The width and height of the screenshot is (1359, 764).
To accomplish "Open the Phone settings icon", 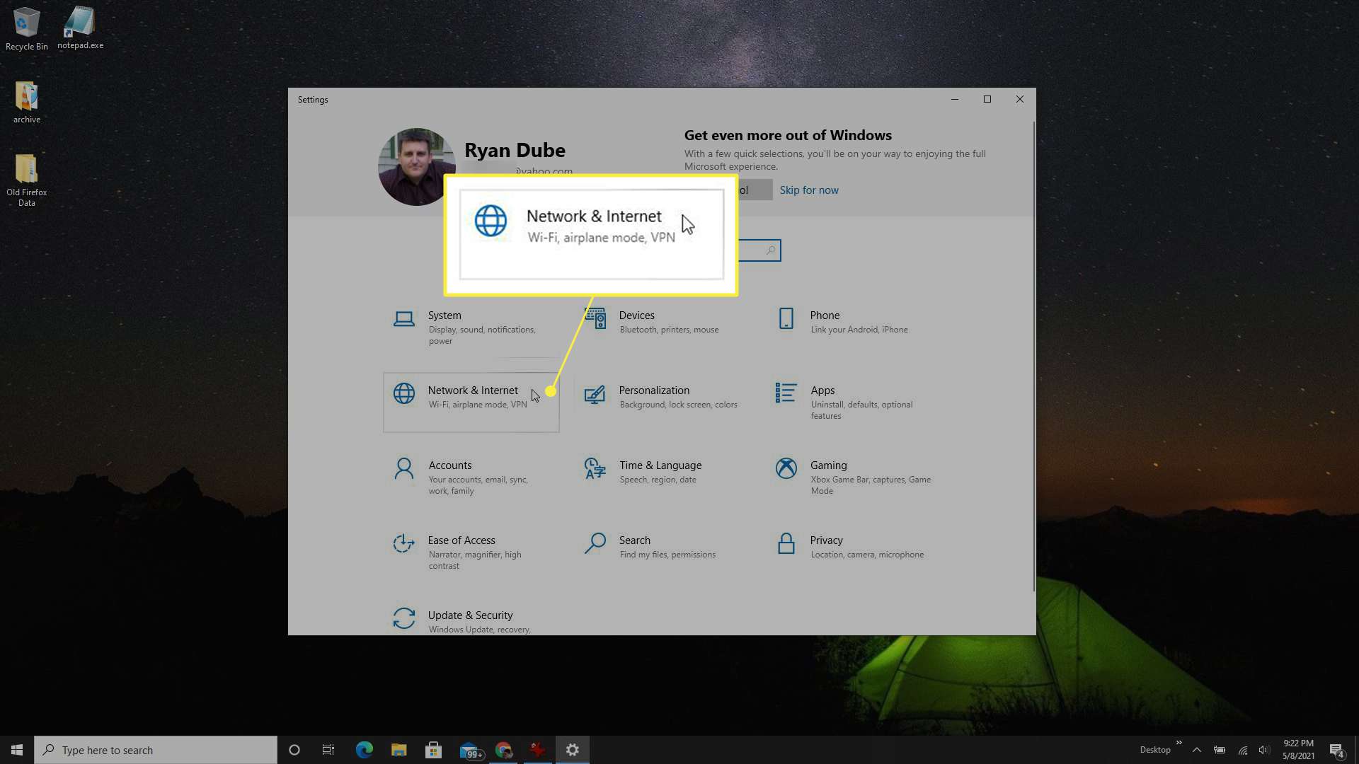I will 786,318.
